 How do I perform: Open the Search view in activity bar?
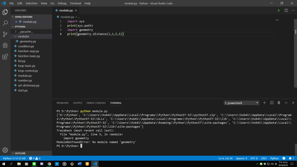pyautogui.click(x=5, y=23)
